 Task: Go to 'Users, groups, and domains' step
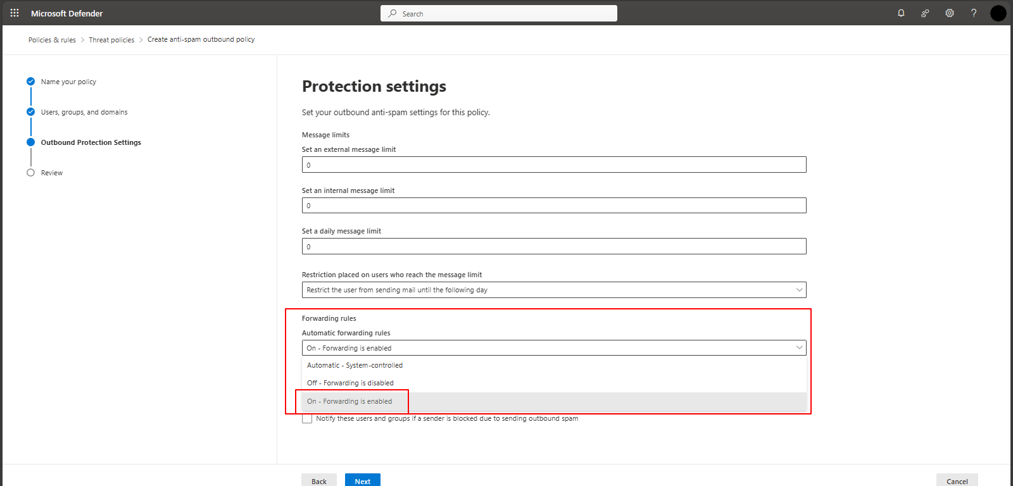coord(84,112)
